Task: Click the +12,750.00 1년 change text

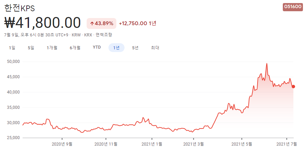Action: point(137,23)
